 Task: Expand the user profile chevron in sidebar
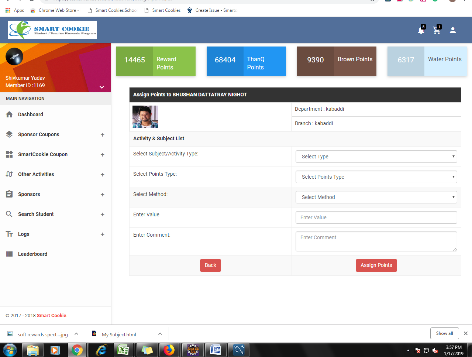click(102, 87)
